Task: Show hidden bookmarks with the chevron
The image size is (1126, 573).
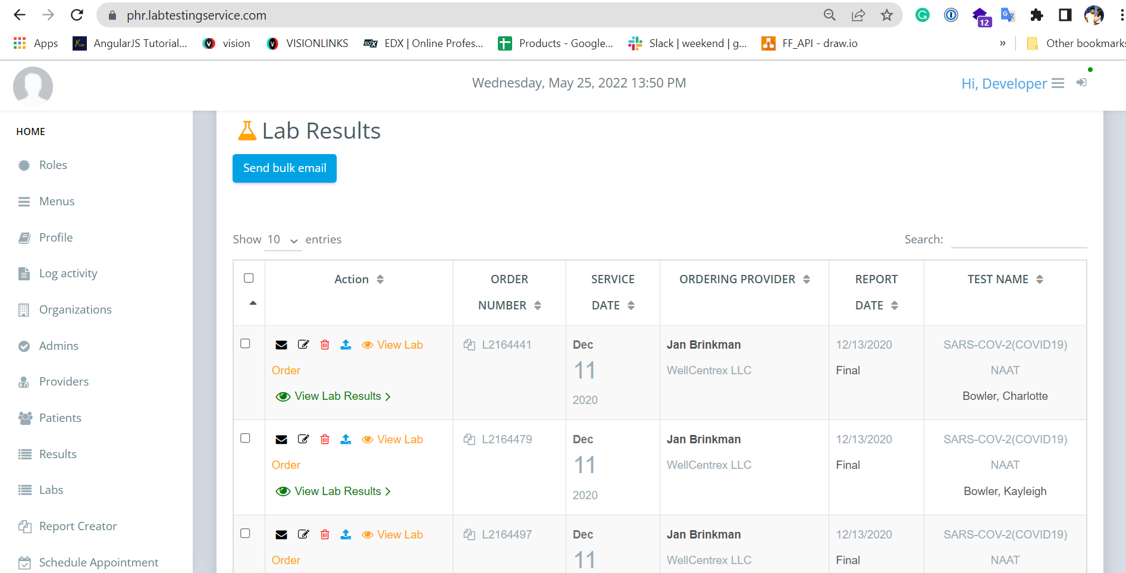Action: [x=1003, y=43]
